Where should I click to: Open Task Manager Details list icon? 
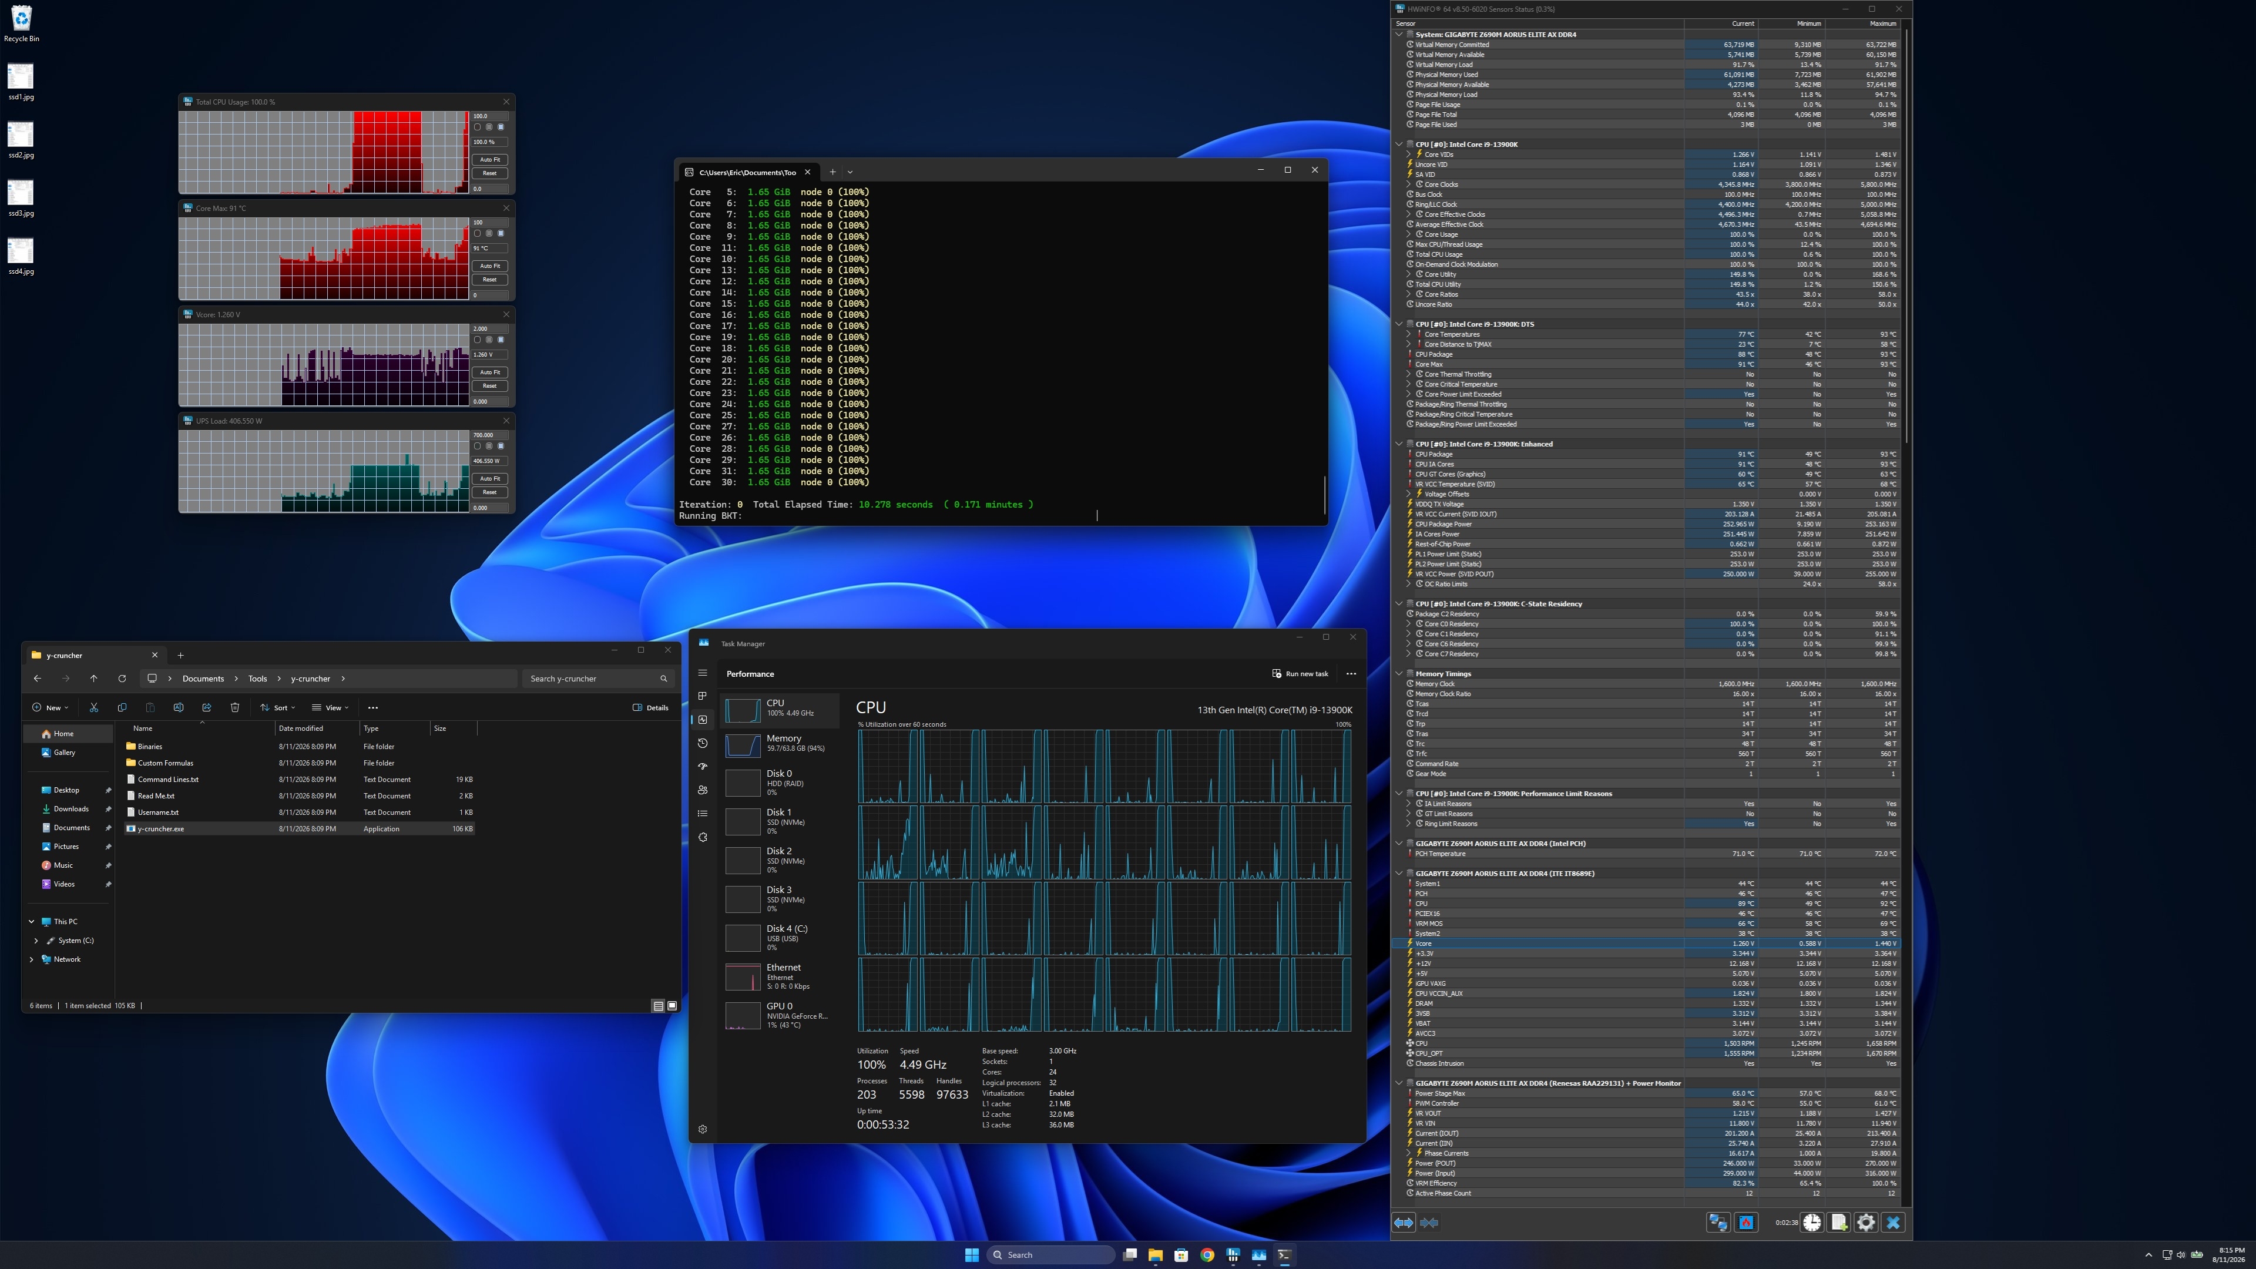tap(703, 814)
